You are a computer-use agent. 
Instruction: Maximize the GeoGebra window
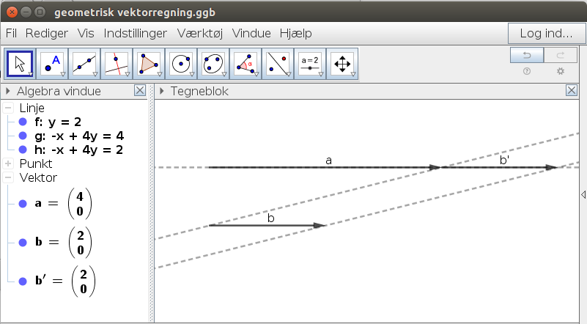40,12
